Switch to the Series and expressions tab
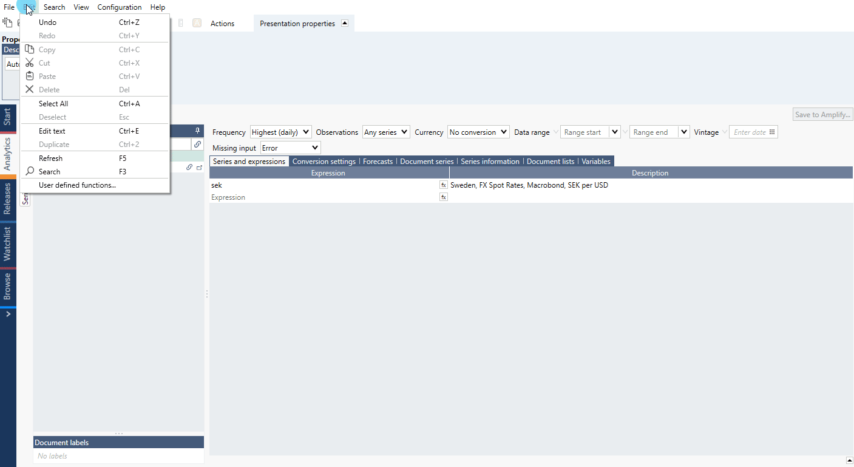This screenshot has height=467, width=854. 249,162
